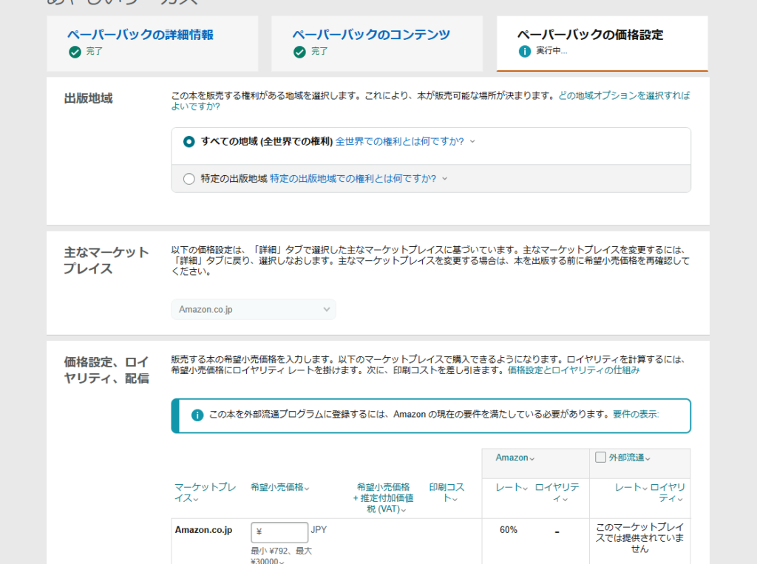Expand the Amazon column header
The width and height of the screenshot is (757, 564).
515,458
